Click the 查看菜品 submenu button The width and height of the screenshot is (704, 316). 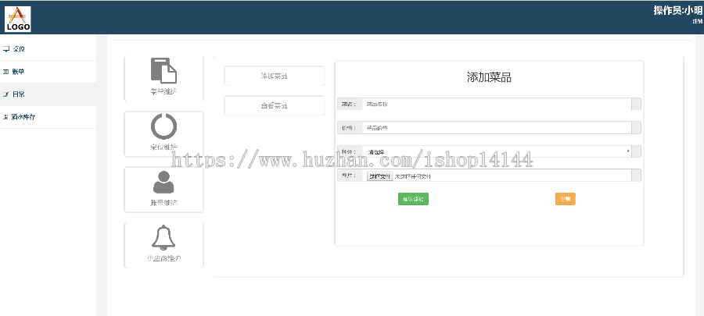coord(274,105)
